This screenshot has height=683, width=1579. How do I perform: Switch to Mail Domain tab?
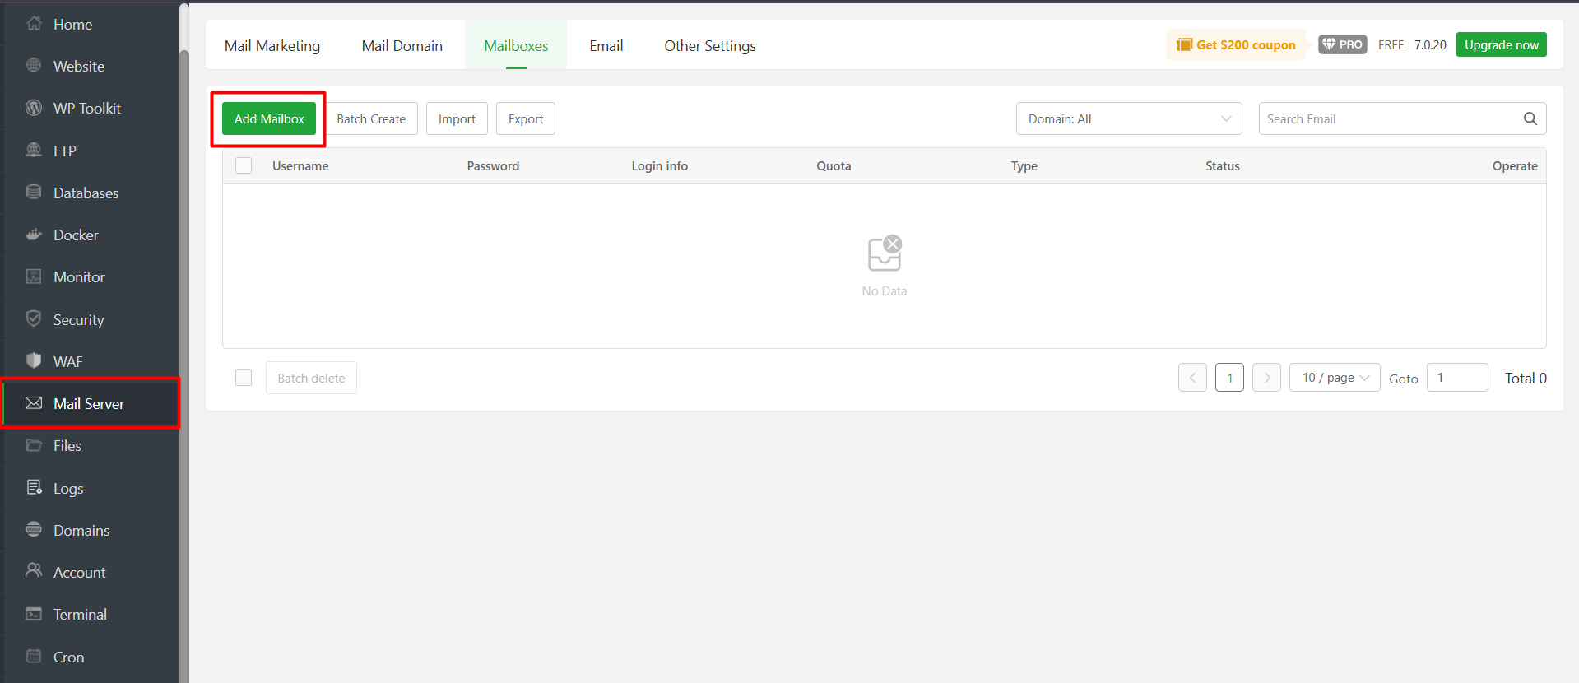coord(402,45)
